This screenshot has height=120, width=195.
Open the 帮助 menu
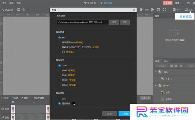pos(19,3)
